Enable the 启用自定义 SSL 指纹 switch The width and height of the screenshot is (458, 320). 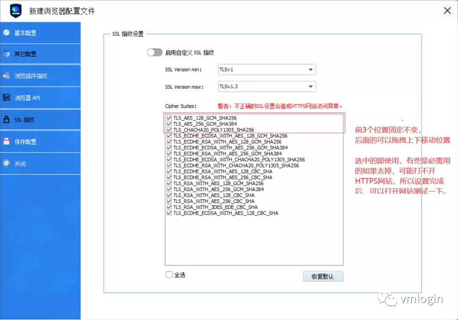[x=154, y=52]
